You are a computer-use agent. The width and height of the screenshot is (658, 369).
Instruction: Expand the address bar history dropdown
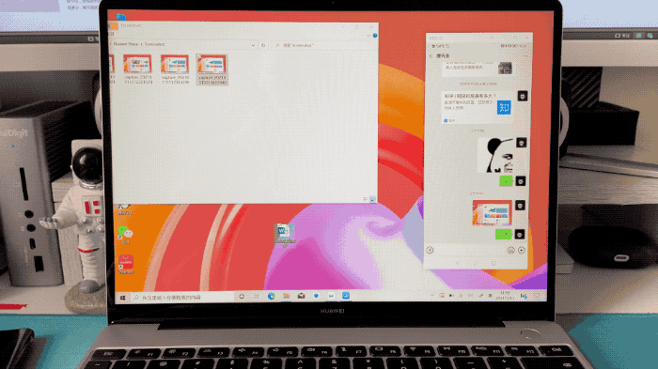point(253,45)
